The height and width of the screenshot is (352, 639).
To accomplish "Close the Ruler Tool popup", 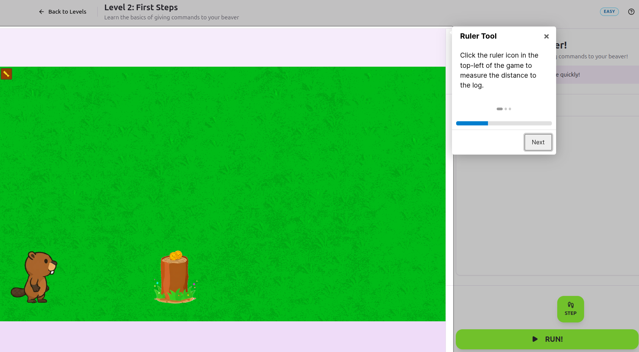I will (546, 36).
